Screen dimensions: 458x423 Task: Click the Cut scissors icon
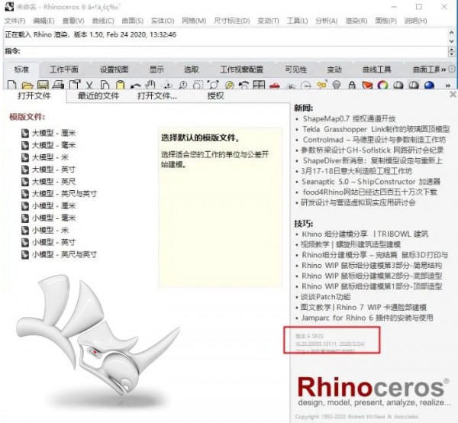coord(89,86)
